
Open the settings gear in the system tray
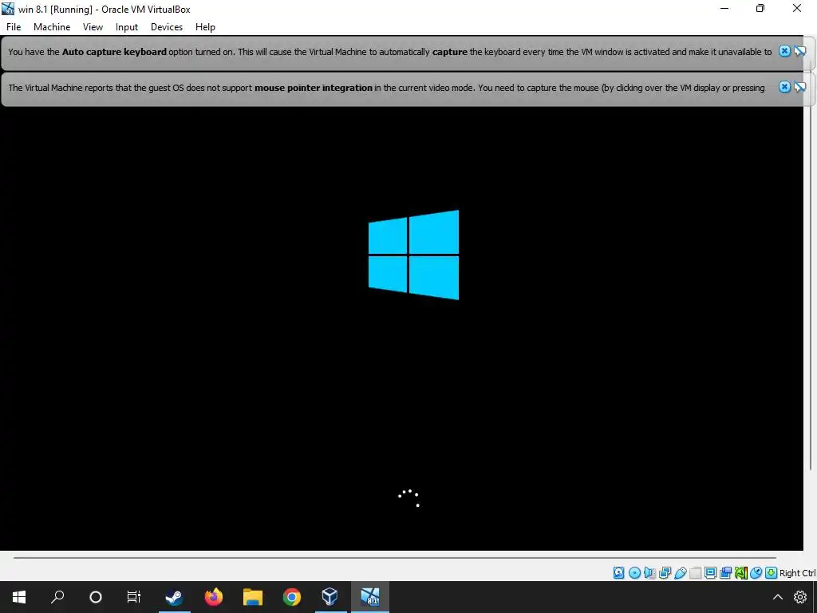[800, 597]
